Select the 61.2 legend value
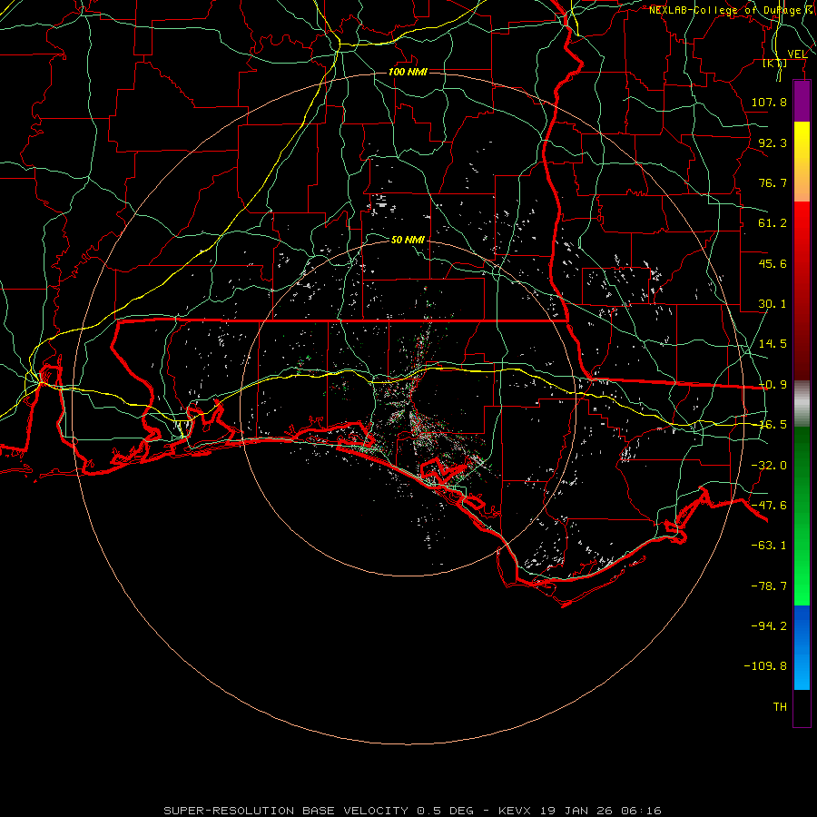The height and width of the screenshot is (817, 817). (x=773, y=223)
